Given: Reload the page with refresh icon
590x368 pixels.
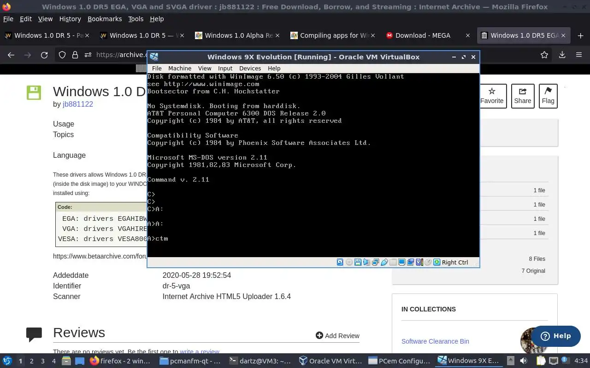Looking at the screenshot, I should pyautogui.click(x=44, y=55).
